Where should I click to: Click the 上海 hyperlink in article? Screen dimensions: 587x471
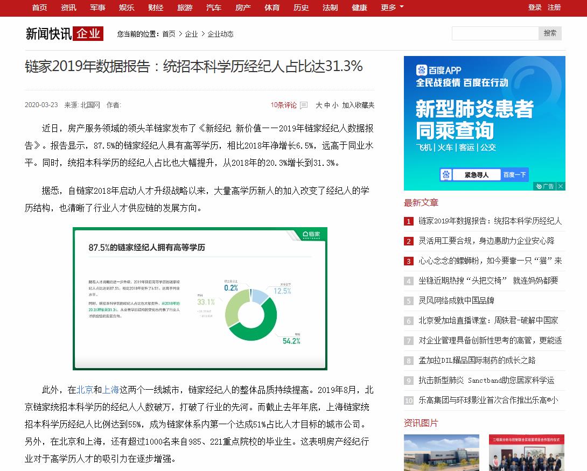pos(111,390)
